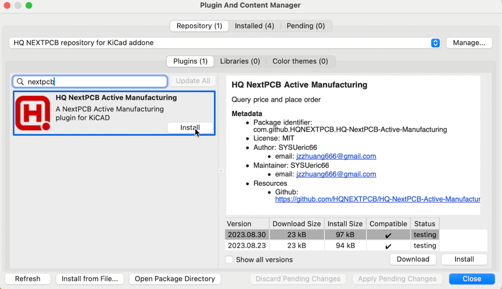Open Package Directory button
The width and height of the screenshot is (502, 289).
point(175,279)
